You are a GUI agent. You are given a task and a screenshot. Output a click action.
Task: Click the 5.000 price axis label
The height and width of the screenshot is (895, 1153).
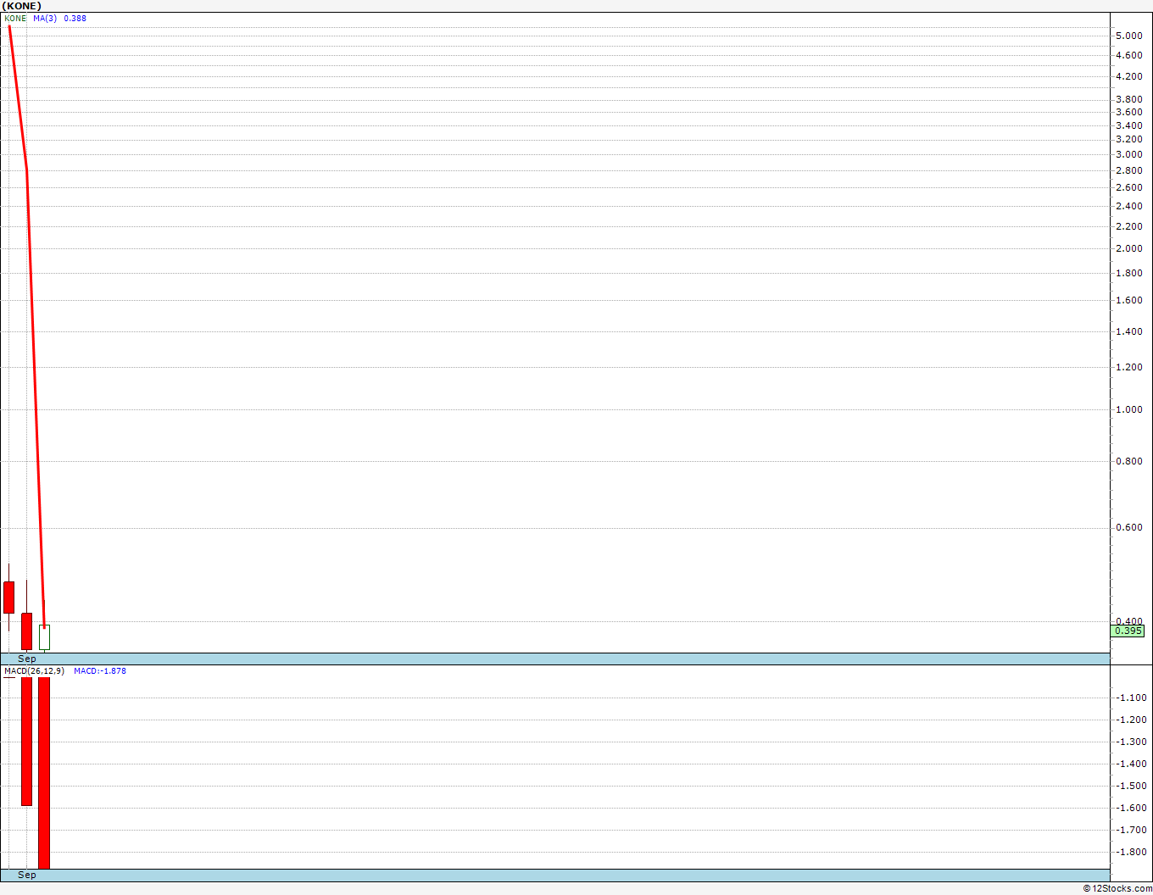1129,36
